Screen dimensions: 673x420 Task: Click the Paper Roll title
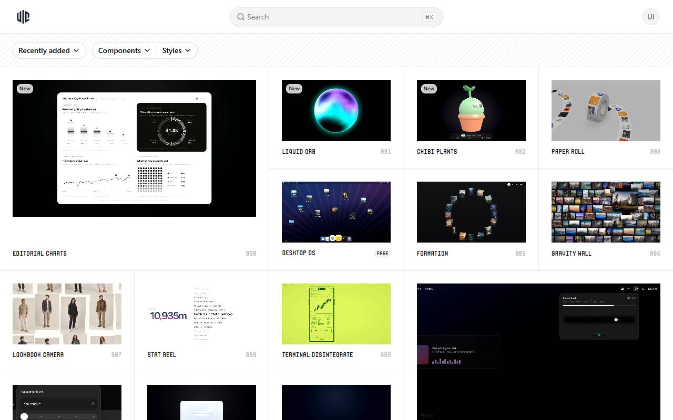tap(568, 152)
